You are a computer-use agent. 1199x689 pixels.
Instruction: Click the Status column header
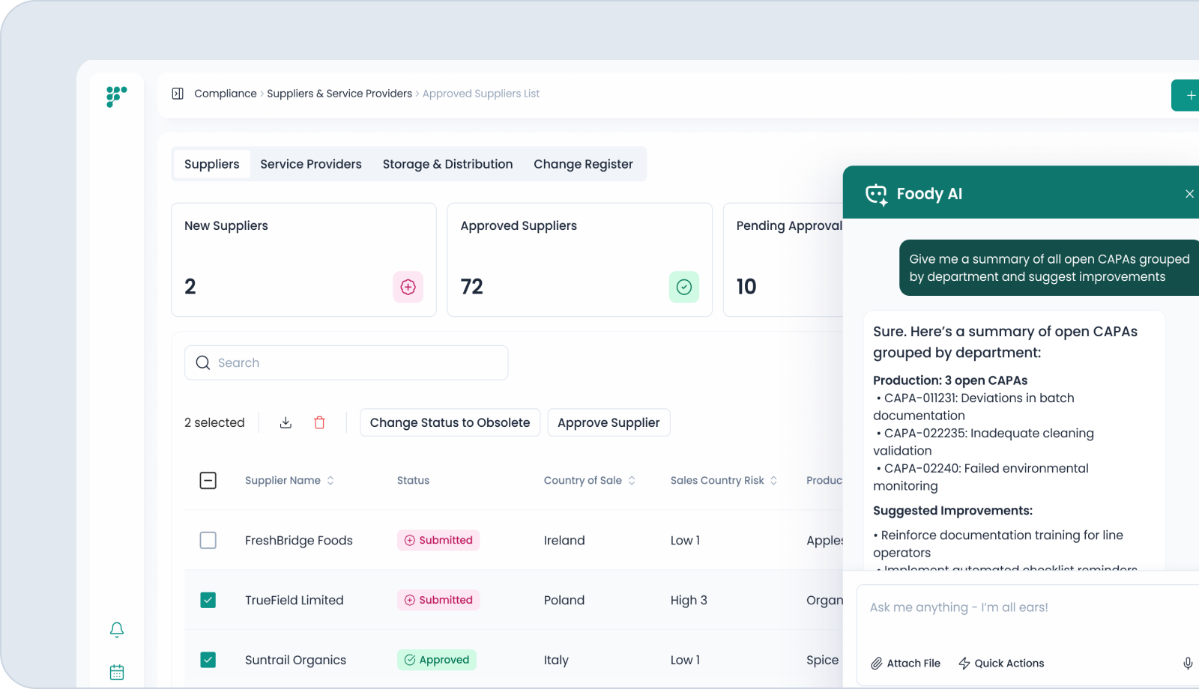(x=413, y=481)
